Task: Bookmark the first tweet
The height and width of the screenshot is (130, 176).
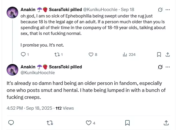Action: [x=159, y=54]
